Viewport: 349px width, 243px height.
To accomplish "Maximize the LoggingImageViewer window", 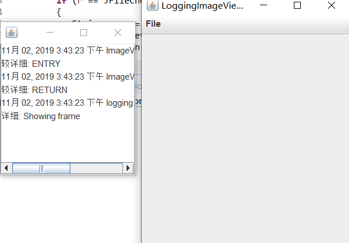I will coord(297,5).
